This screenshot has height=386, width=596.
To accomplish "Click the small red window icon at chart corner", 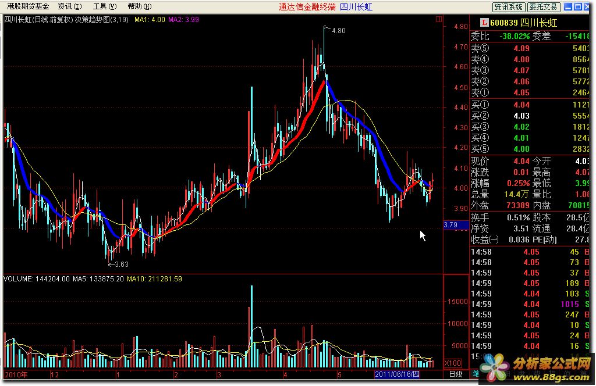I will (439, 19).
